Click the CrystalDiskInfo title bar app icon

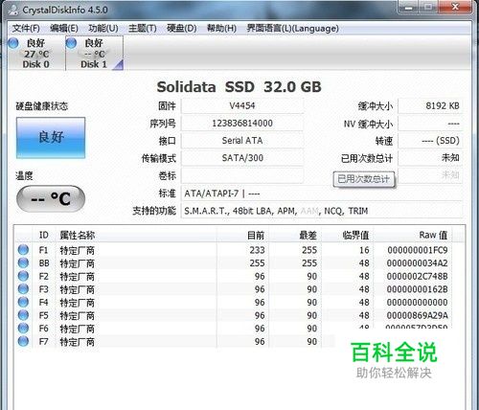(13, 10)
